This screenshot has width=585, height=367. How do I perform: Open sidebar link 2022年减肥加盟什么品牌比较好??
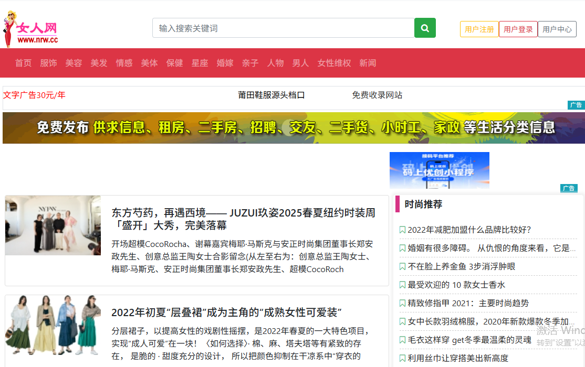coord(469,230)
